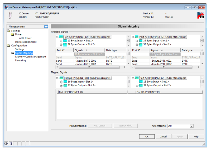Click 16 Bytes Input icon under mapped Port X3
211x149 pixels.
pyautogui.click(x=141, y=82)
